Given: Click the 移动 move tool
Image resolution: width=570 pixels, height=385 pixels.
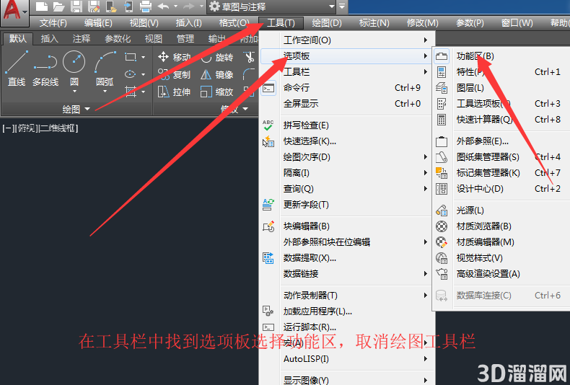Looking at the screenshot, I should click(x=175, y=57).
